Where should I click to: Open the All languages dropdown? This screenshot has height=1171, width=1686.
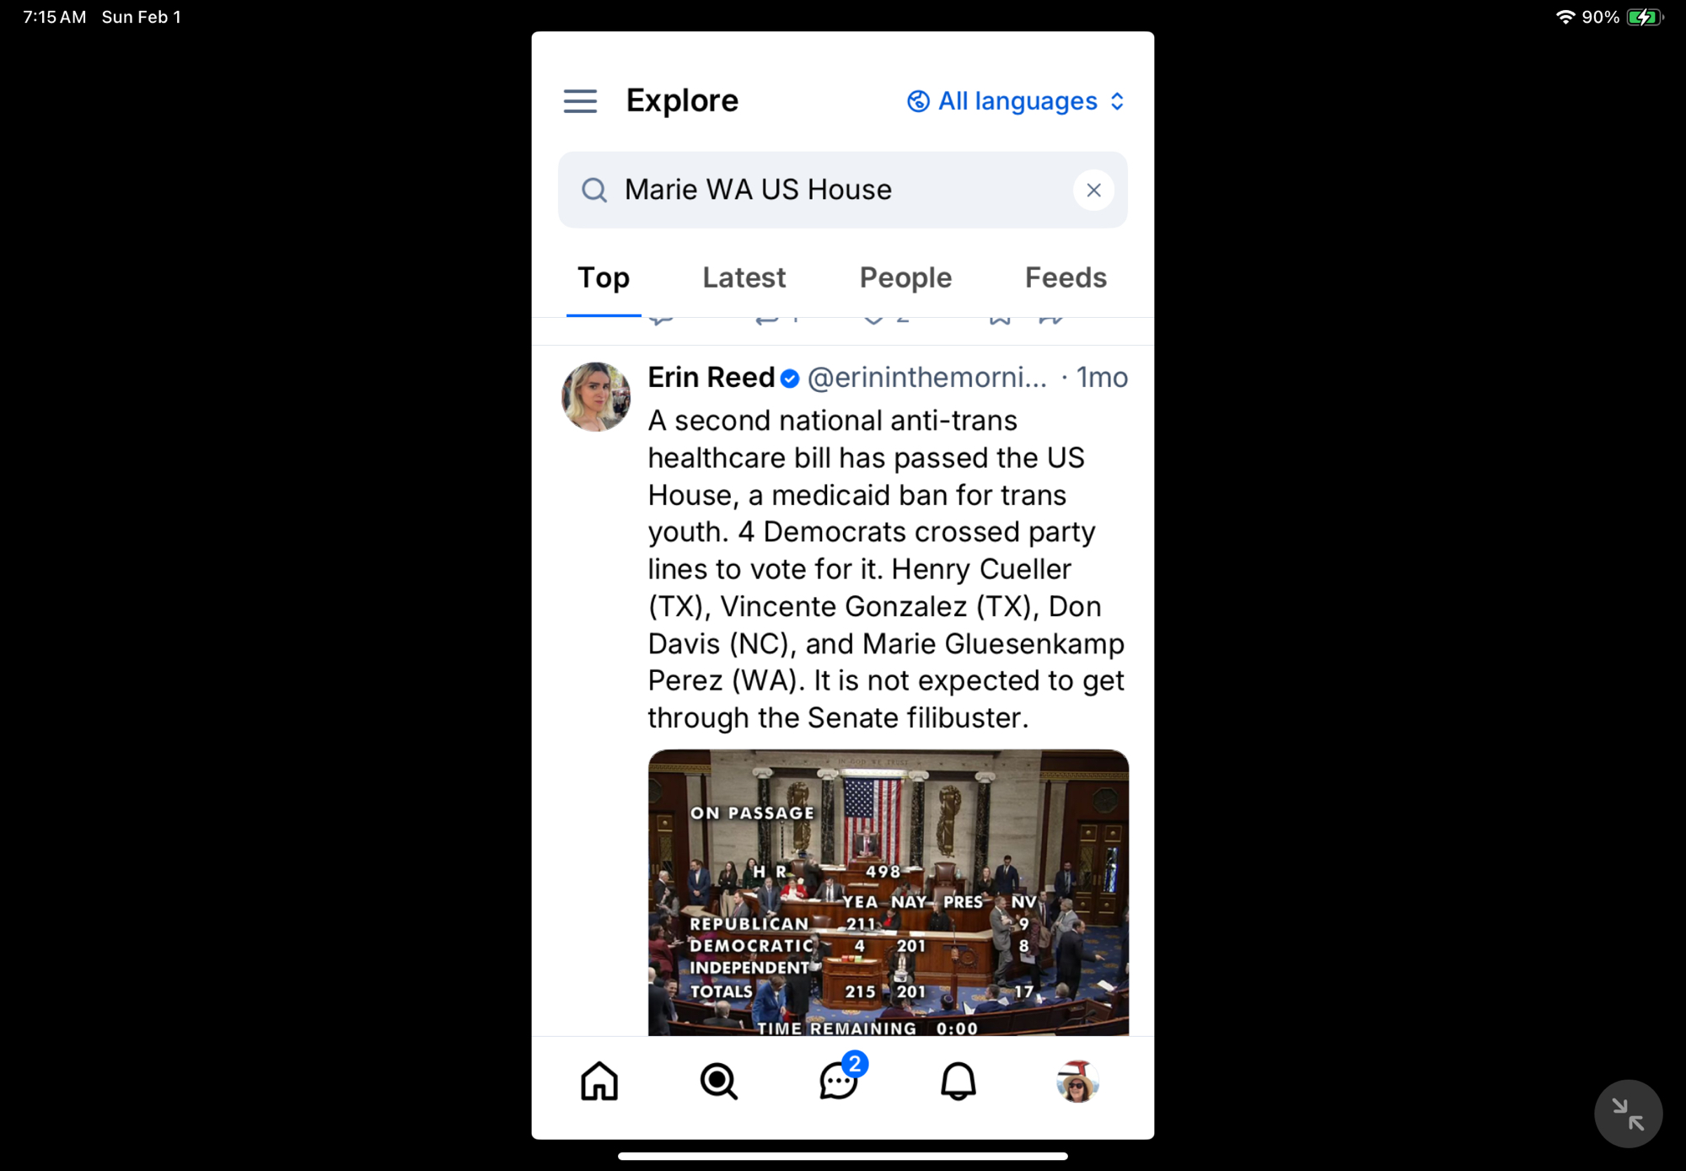(x=1017, y=101)
